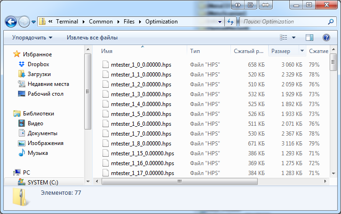Change view with the view mode icon
Image resolution: width=341 pixels, height=214 pixels.
coord(283,38)
